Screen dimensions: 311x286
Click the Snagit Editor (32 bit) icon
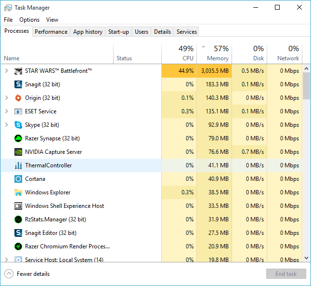[18, 233]
